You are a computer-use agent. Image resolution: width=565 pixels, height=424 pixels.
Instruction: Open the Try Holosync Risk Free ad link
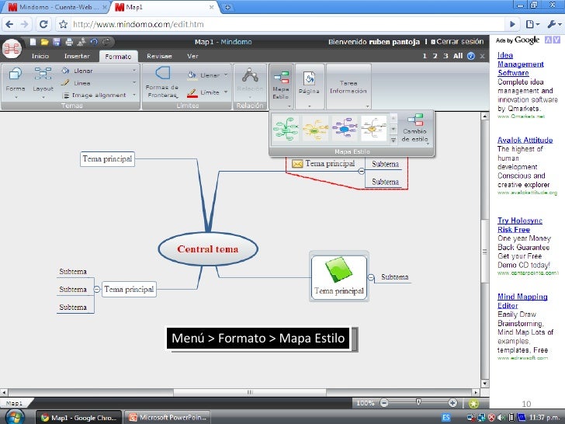[520, 225]
